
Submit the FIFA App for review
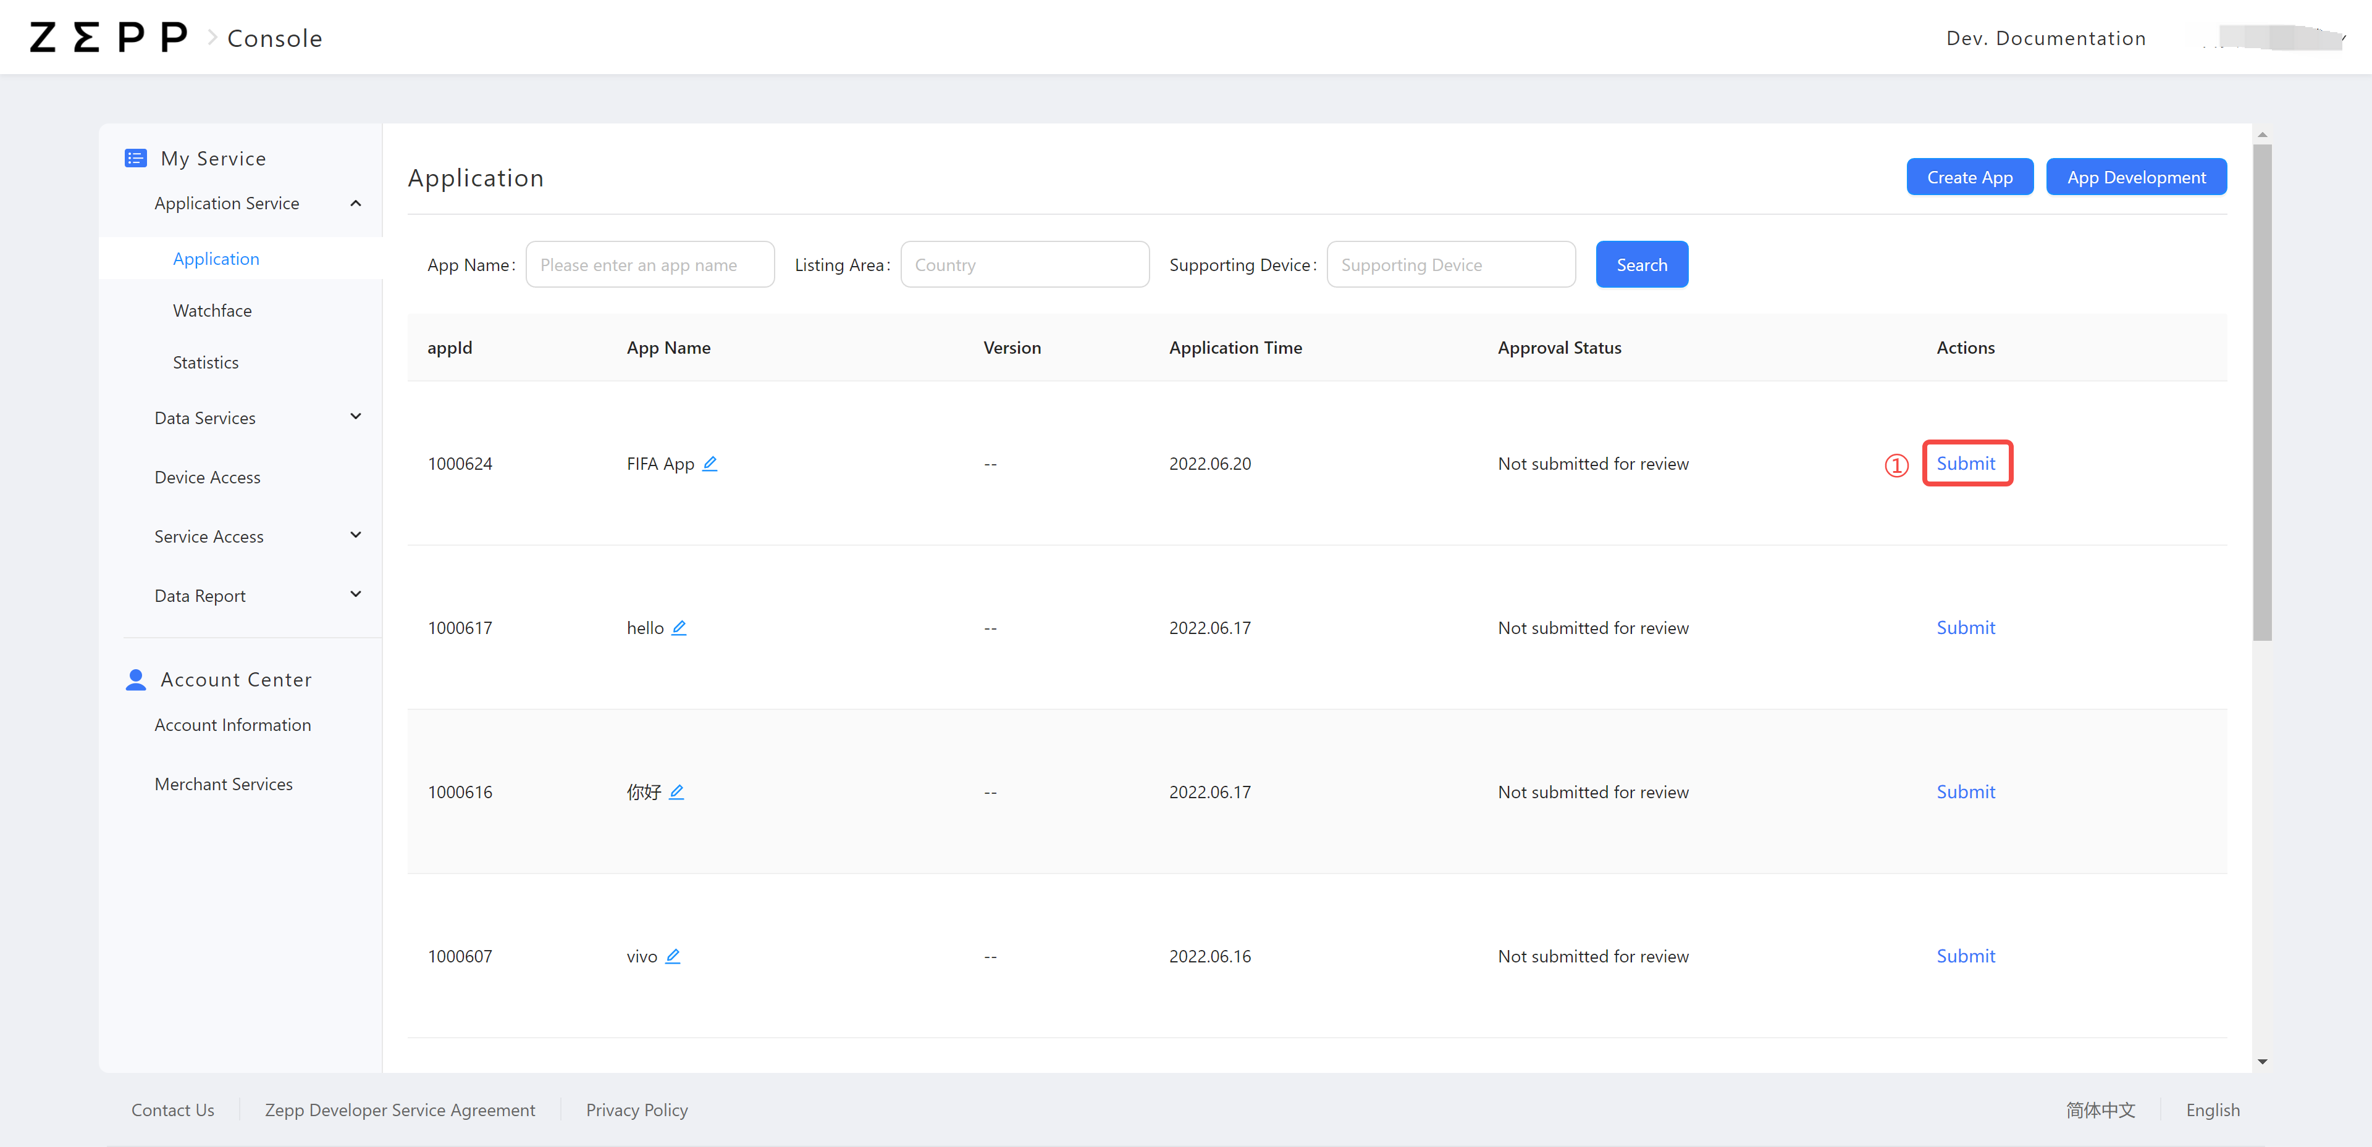click(1965, 463)
